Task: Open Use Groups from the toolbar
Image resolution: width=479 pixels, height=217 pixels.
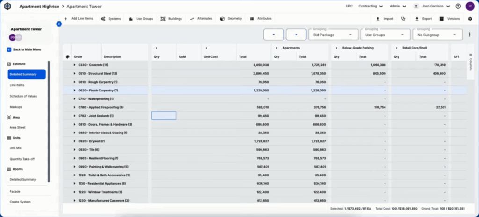Action: 140,19
